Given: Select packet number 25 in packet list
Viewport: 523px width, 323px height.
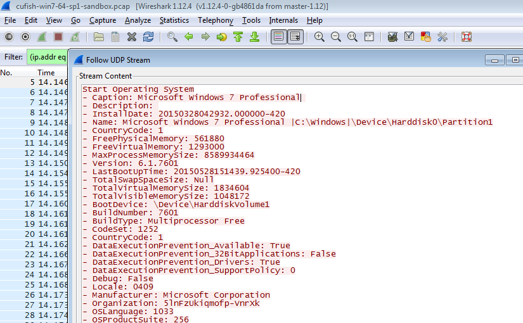Looking at the screenshot, I should [34, 284].
